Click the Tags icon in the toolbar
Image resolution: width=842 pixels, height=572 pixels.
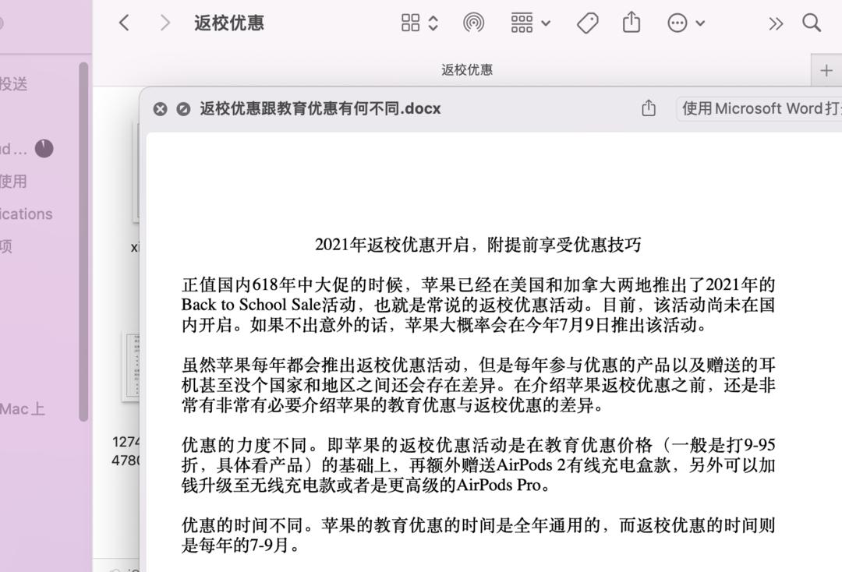tap(587, 23)
